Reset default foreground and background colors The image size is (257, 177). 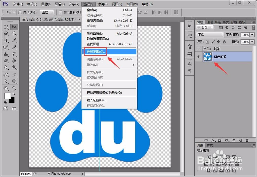pyautogui.click(x=5, y=102)
